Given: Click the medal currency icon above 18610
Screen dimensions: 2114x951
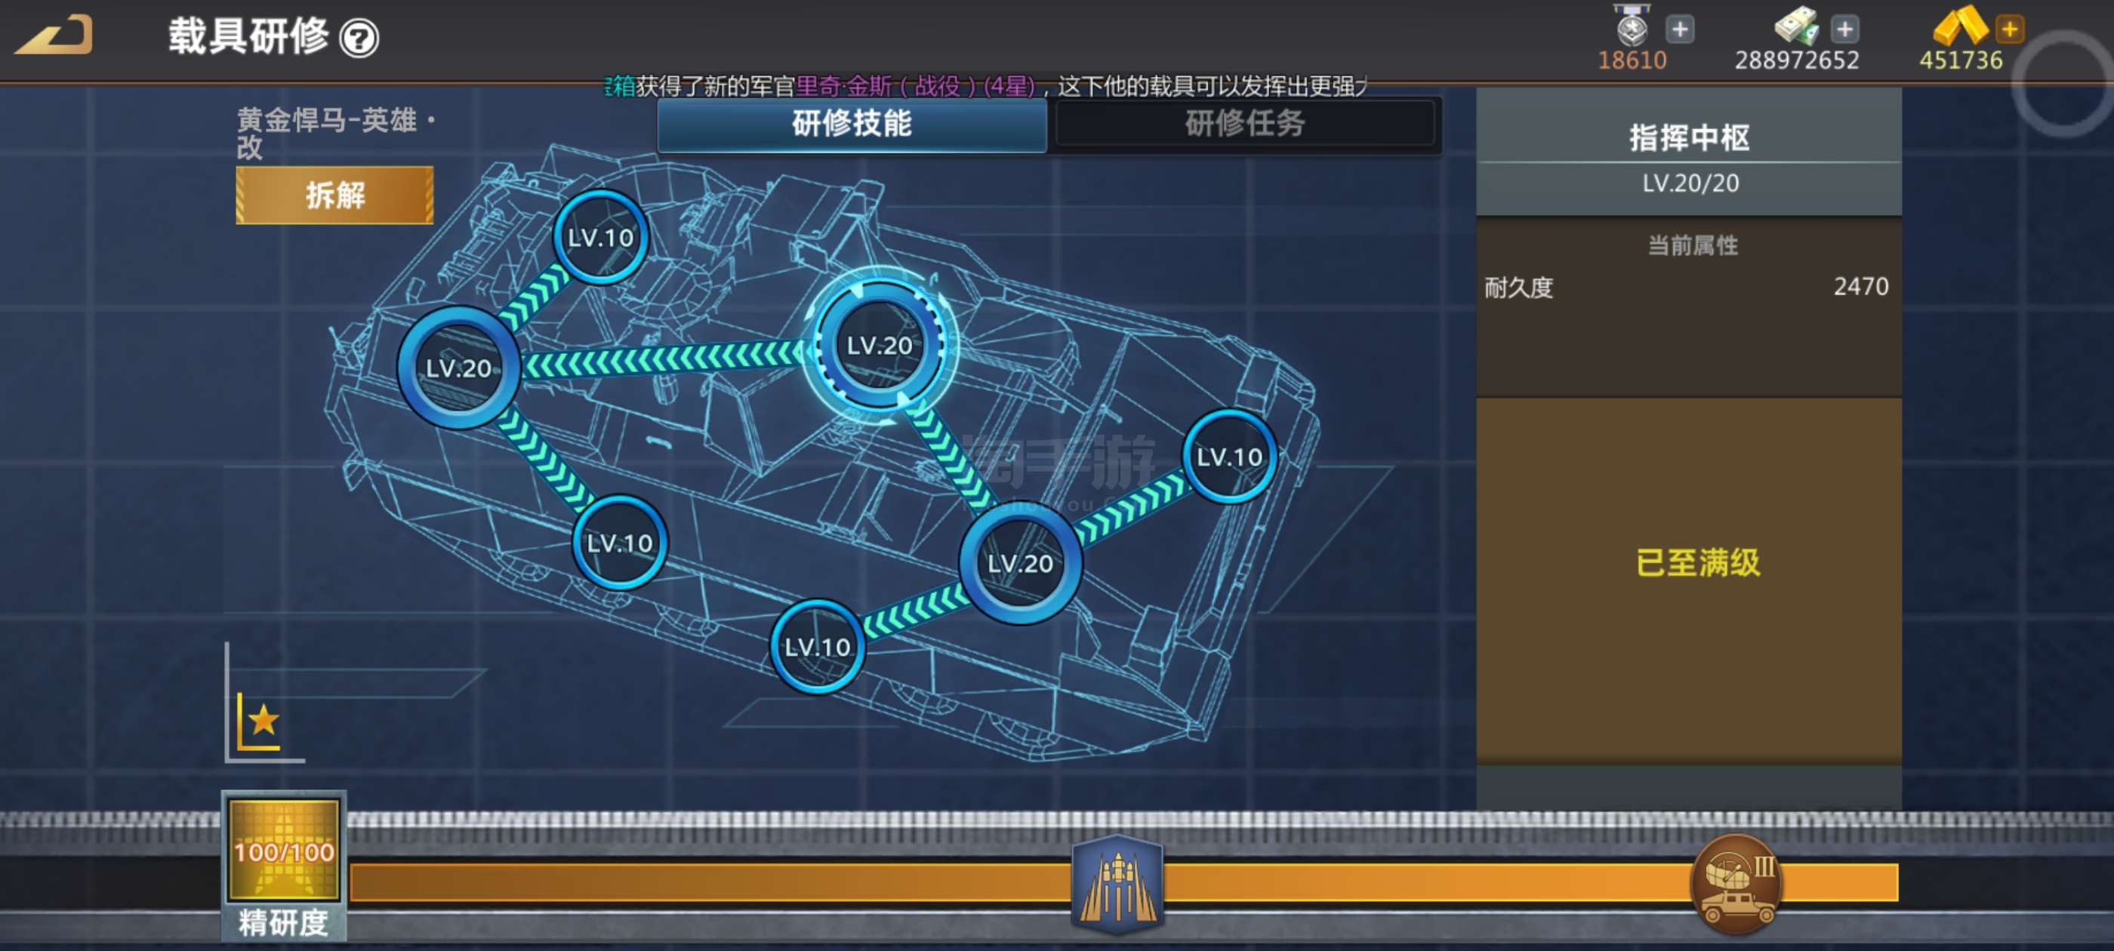Looking at the screenshot, I should [x=1632, y=25].
